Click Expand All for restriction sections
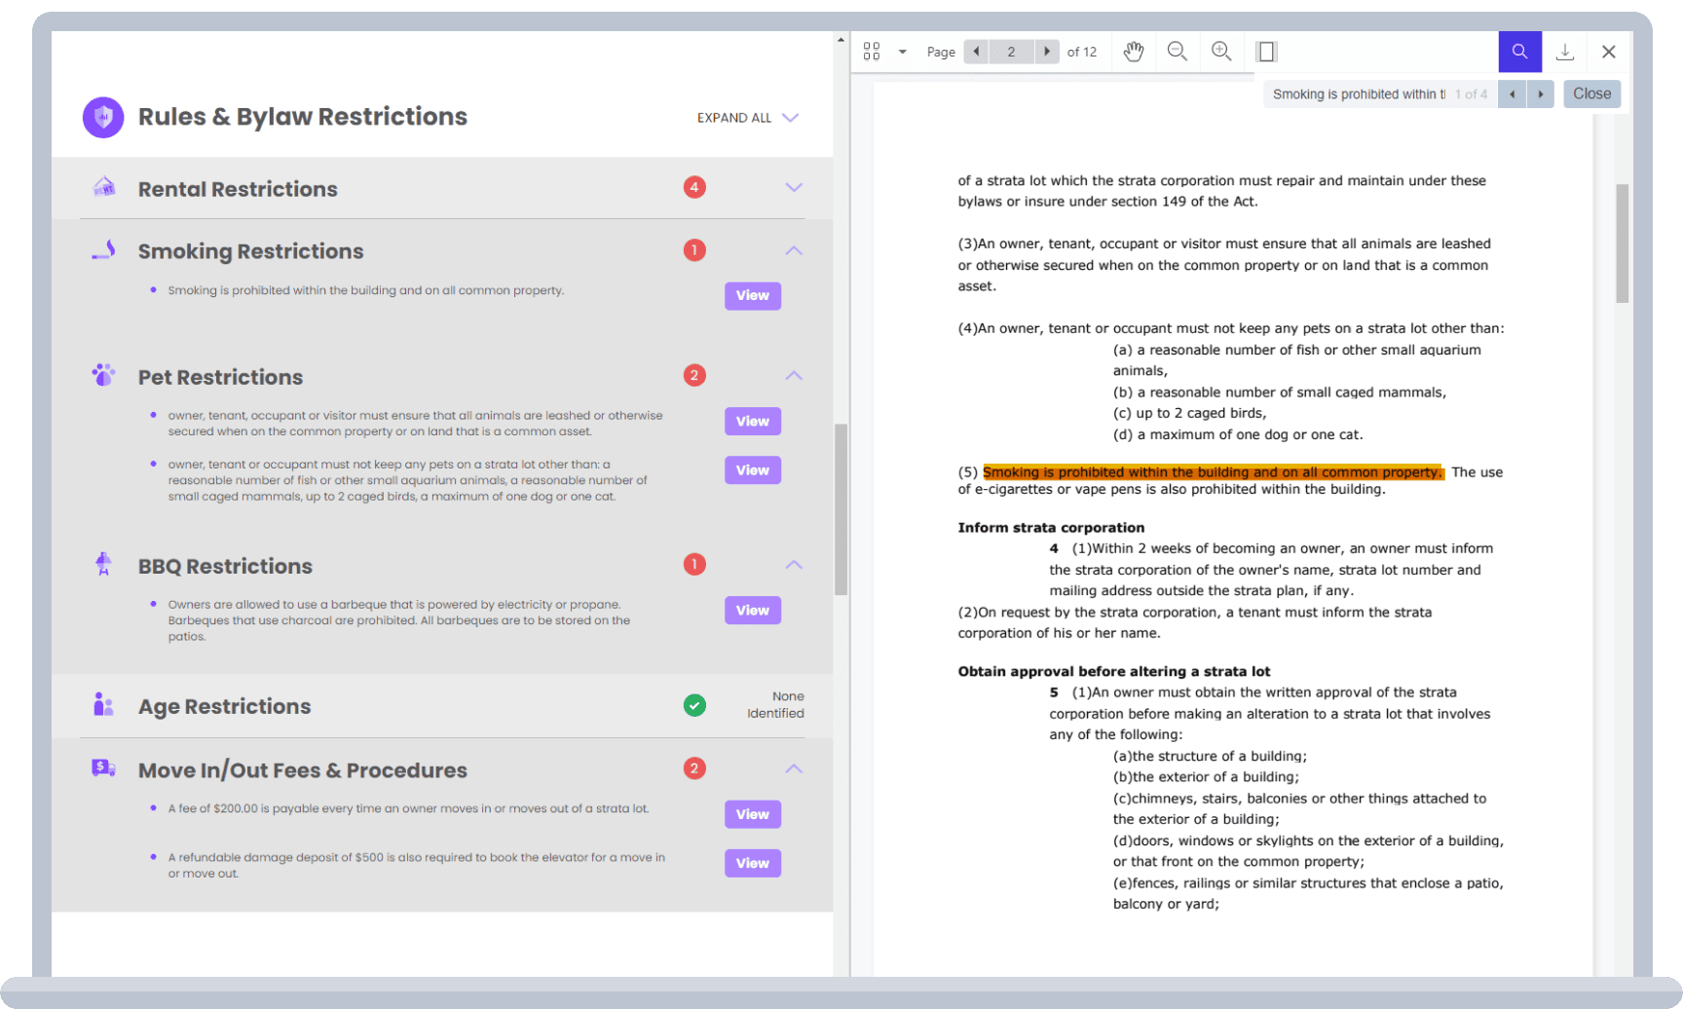Image resolution: width=1683 pixels, height=1009 pixels. point(747,118)
